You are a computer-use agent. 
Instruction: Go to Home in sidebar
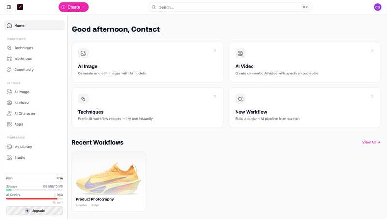pyautogui.click(x=34, y=26)
